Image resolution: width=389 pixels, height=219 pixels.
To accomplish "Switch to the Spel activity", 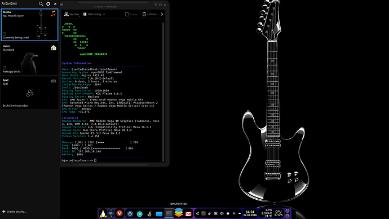I will point(29,93).
